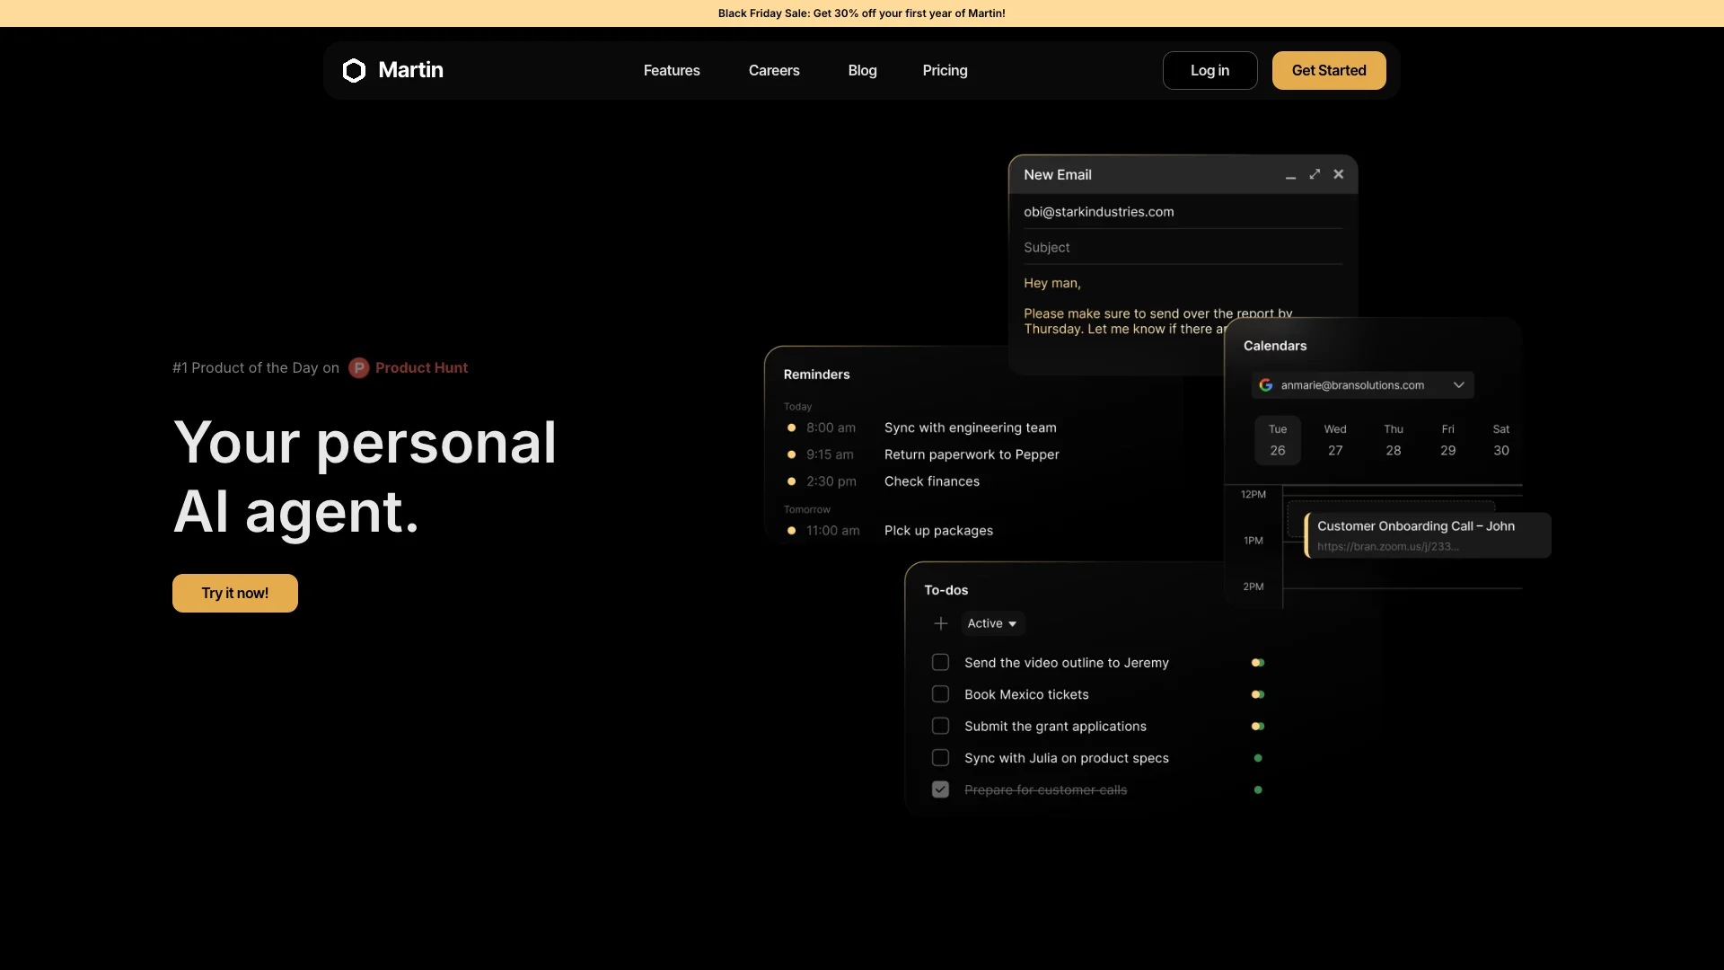The width and height of the screenshot is (1724, 970).
Task: Click the Reminders panel title
Action: click(x=816, y=375)
